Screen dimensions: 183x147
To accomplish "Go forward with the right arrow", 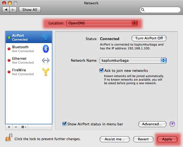I will [13, 10].
